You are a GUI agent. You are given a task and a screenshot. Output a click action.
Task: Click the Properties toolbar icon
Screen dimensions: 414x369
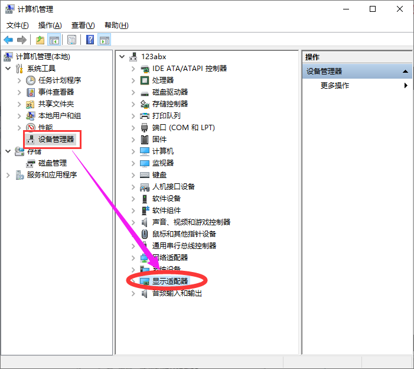pyautogui.click(x=71, y=40)
